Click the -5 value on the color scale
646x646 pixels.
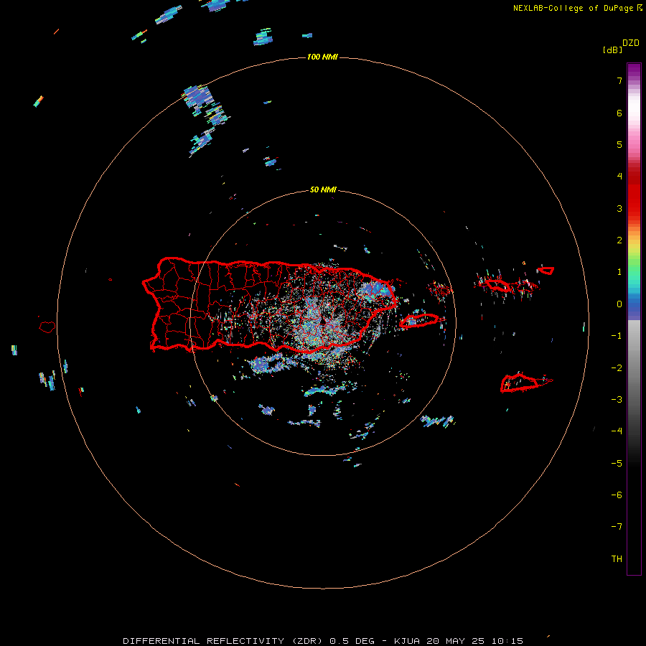coord(617,464)
